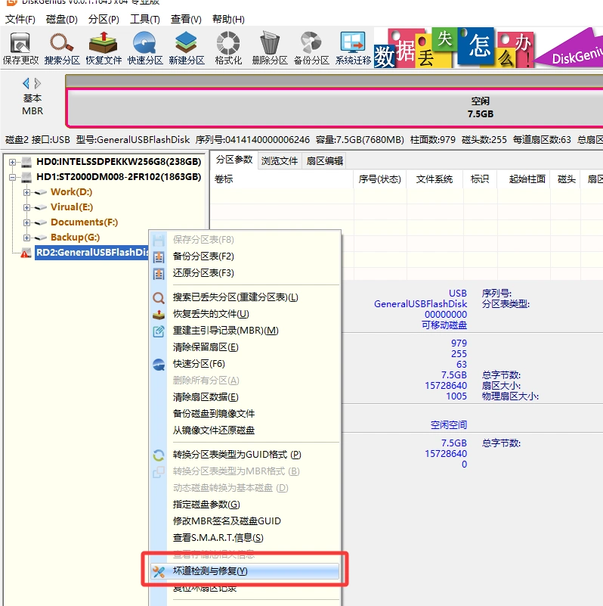Open the 工具(T) menu

145,20
